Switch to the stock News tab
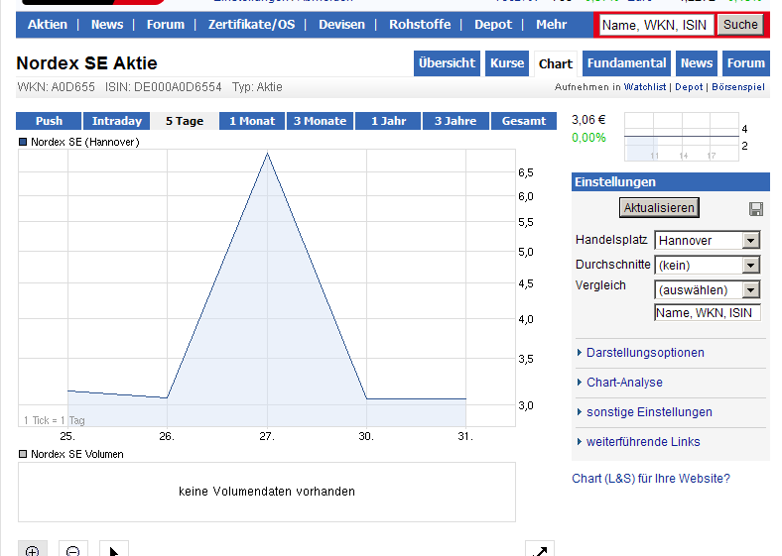Viewport: 782px width, 556px height. click(x=697, y=63)
